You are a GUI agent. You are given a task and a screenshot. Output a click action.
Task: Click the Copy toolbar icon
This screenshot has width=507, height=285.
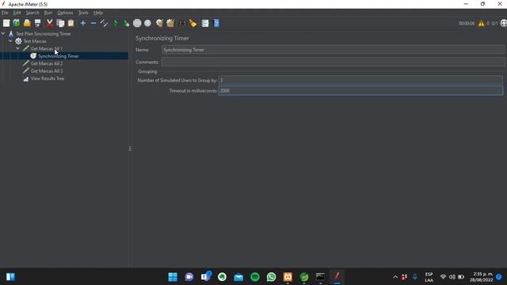[60, 23]
